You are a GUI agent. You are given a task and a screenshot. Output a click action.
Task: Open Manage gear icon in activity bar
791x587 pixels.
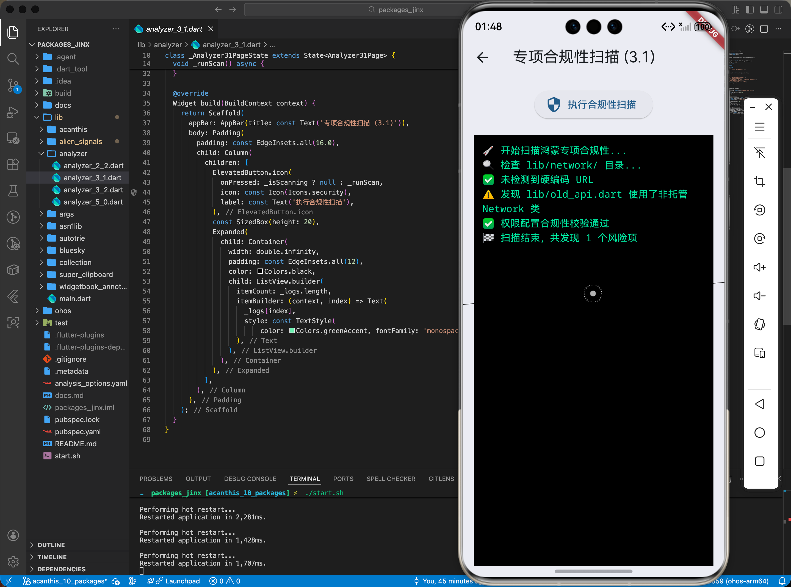coord(13,561)
